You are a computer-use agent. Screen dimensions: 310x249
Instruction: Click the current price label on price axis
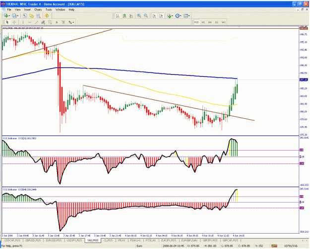point(304,80)
